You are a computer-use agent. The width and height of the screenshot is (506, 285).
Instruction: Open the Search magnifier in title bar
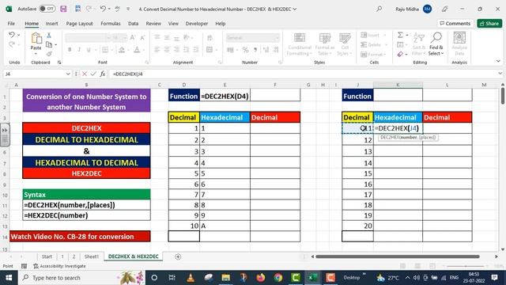tap(379, 9)
